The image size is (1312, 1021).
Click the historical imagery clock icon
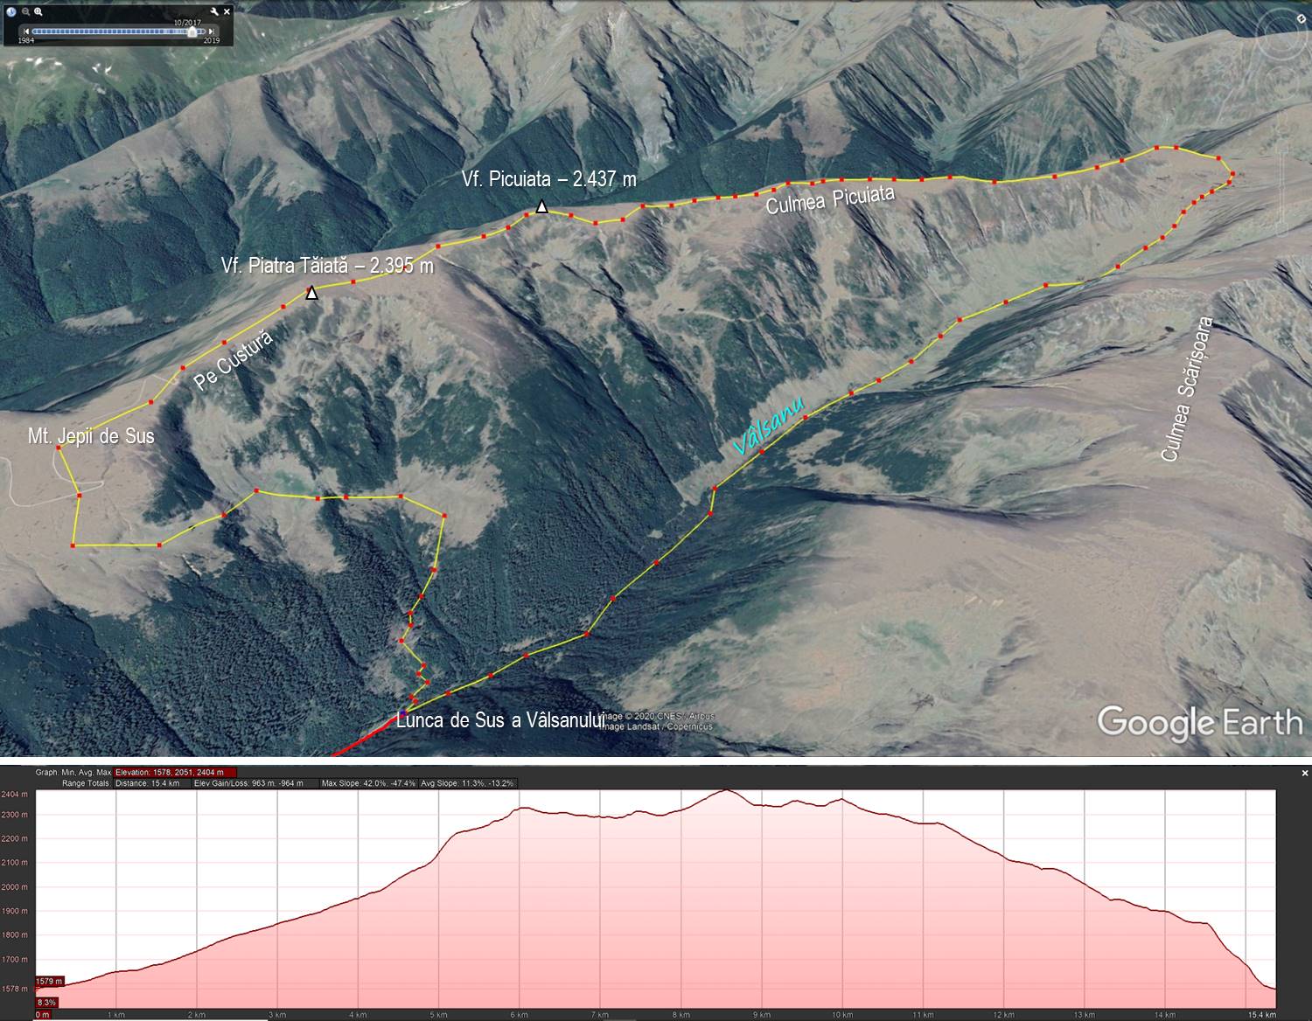[11, 12]
